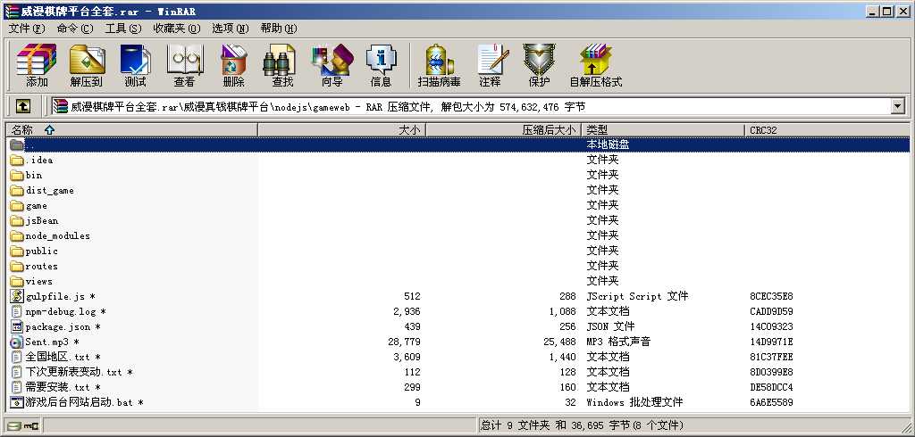The height and width of the screenshot is (437, 915).
Task: Select the npm-debug.log file icon
Action: (x=17, y=311)
